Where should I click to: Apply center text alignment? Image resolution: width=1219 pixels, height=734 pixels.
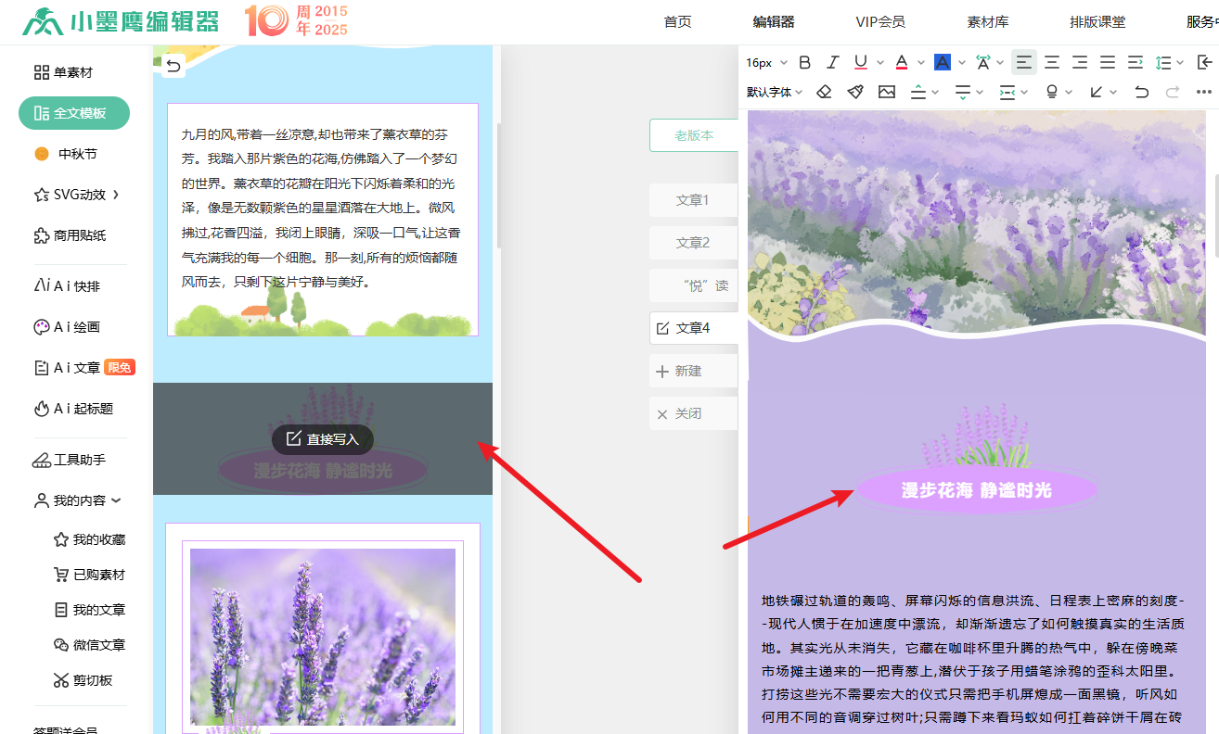click(1052, 62)
